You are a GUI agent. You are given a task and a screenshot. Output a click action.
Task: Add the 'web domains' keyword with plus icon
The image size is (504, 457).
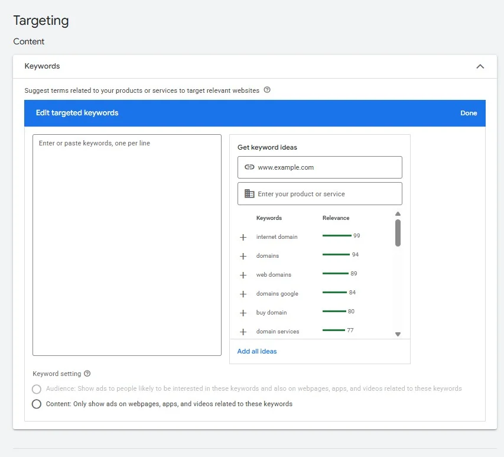[243, 276]
